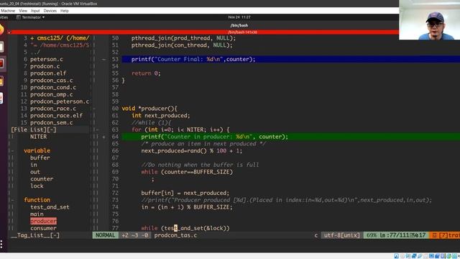Open prodcon_cond.c in the file list
The height and width of the screenshot is (259, 460).
pyautogui.click(x=53, y=87)
